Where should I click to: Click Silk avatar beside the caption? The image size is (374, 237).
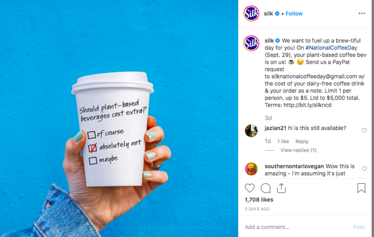coord(251,43)
